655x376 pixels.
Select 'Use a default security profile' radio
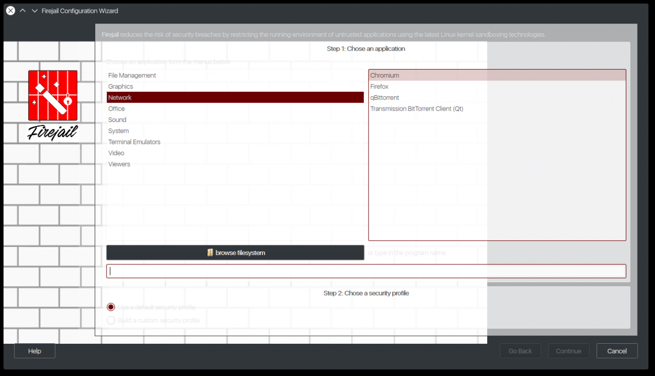tap(151, 307)
